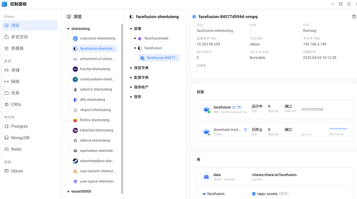The height and width of the screenshot is (199, 357).
Task: Click the data volume icon
Action: point(206,177)
